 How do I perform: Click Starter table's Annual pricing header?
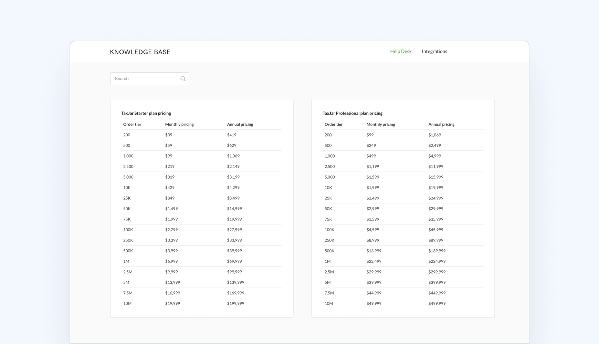click(240, 125)
